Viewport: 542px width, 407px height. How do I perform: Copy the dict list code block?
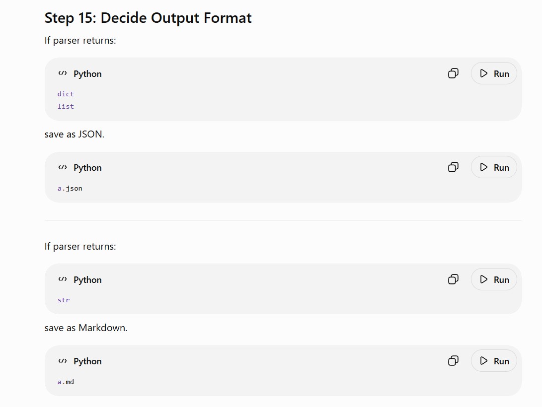[453, 73]
